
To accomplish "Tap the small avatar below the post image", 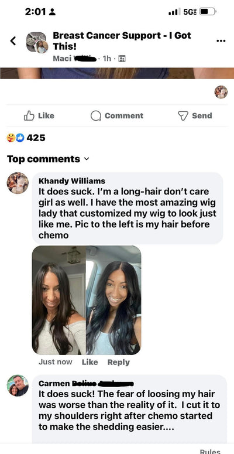I will click(221, 92).
